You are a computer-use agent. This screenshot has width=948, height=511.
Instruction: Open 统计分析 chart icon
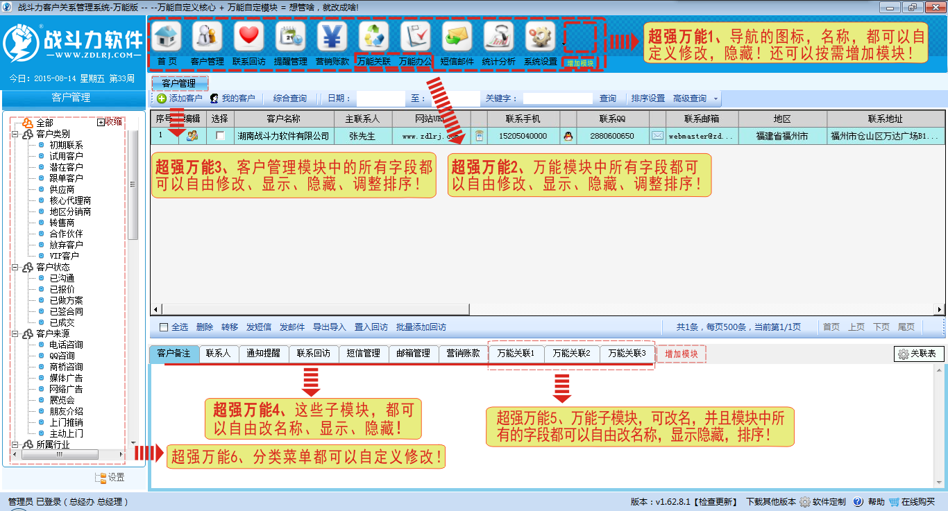[499, 37]
